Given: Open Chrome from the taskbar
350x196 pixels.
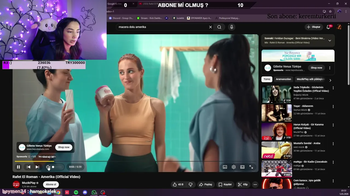Looking at the screenshot, I should (58, 192).
